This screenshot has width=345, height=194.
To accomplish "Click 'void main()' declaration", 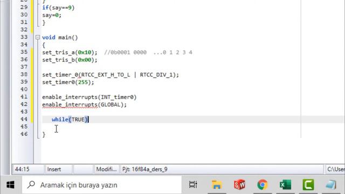I will coord(60,37).
